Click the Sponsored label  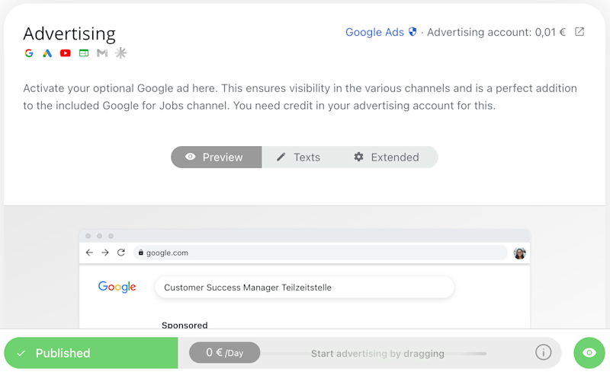(185, 325)
